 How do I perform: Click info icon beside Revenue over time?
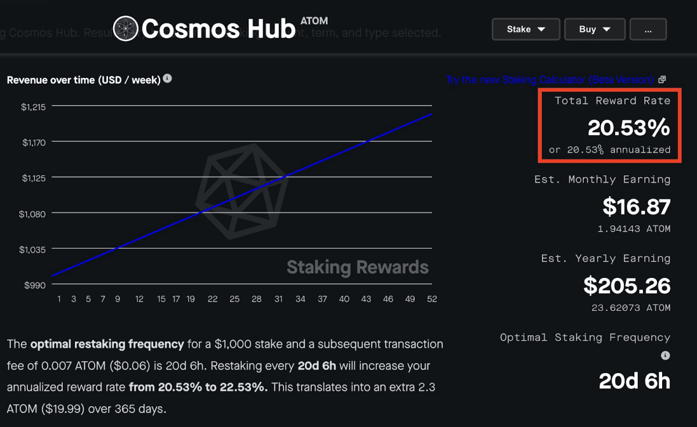(x=167, y=78)
